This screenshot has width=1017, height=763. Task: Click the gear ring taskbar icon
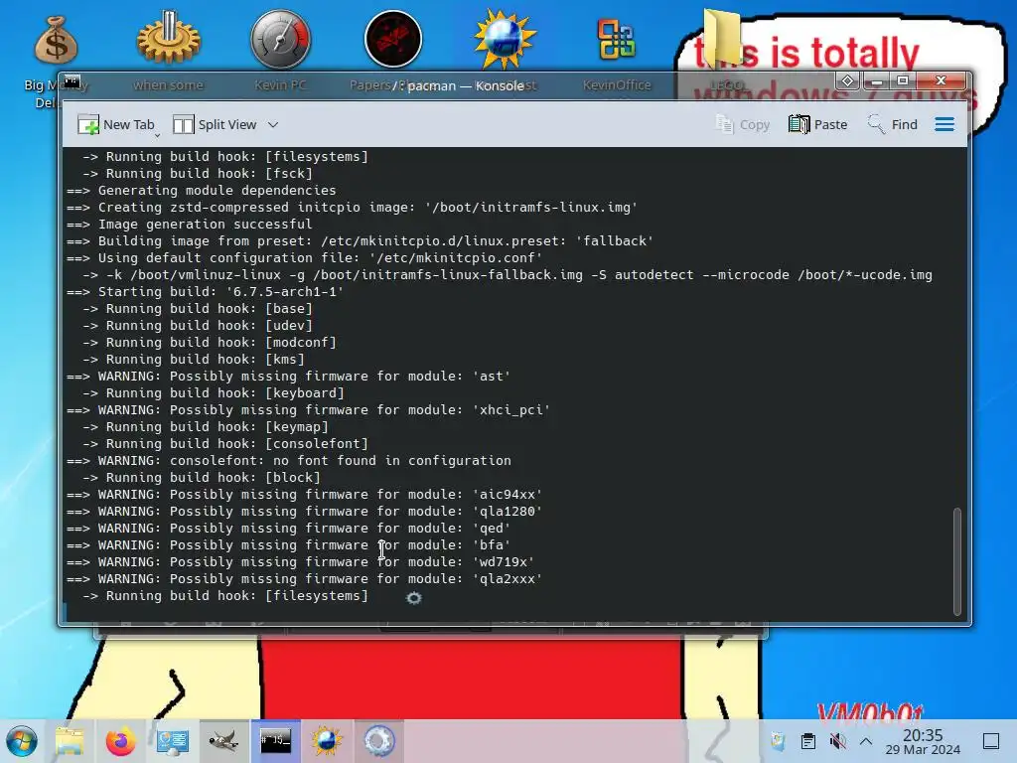click(378, 741)
